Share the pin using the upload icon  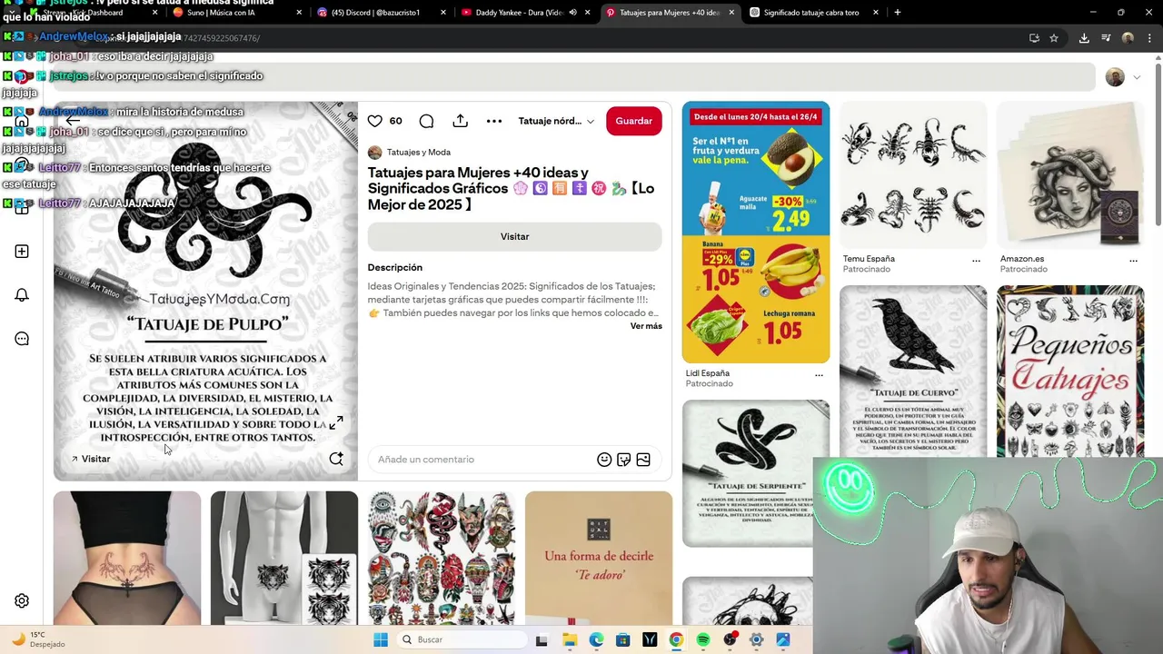[461, 121]
